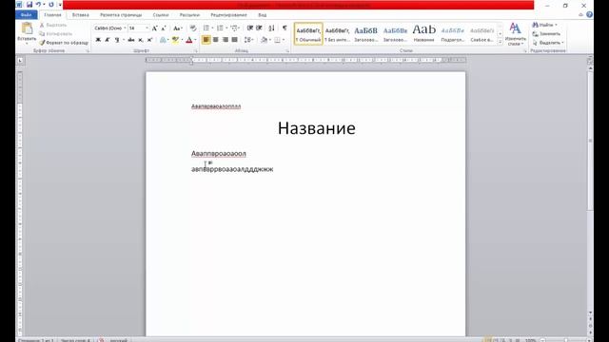Click the Grow Font icon
Viewport: 609px width, 342px height.
(154, 28)
